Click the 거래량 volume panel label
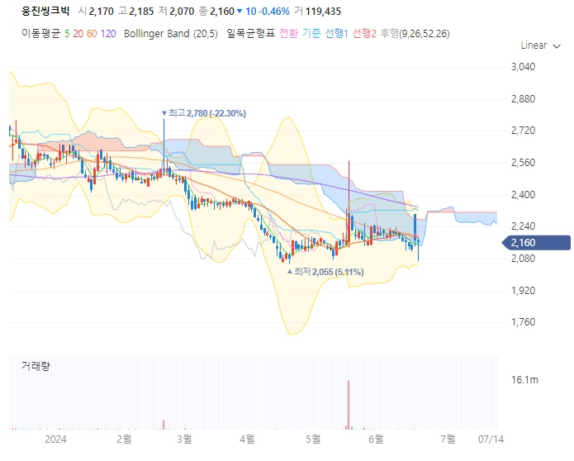This screenshot has width=574, height=461. (36, 365)
